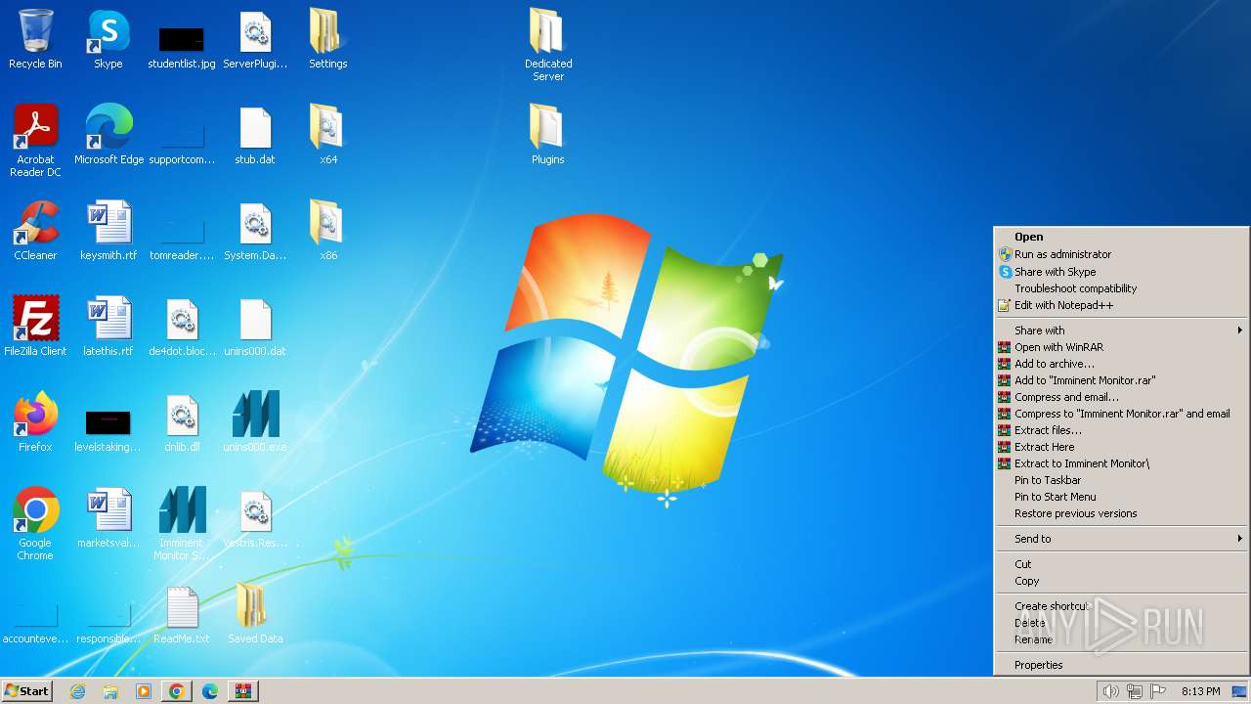This screenshot has height=704, width=1251.
Task: Select unins000.dat file
Action: (255, 327)
